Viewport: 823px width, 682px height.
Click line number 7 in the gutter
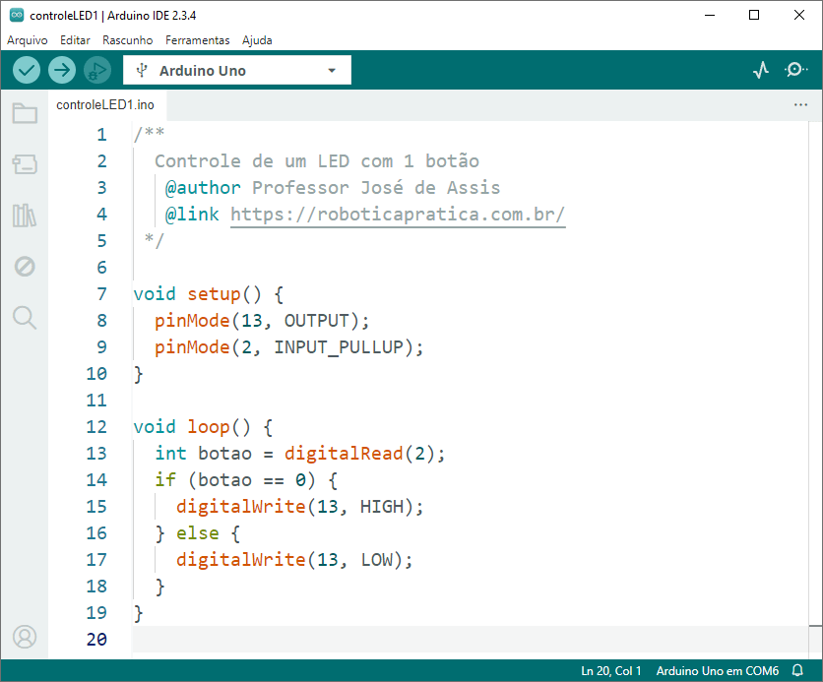[101, 294]
